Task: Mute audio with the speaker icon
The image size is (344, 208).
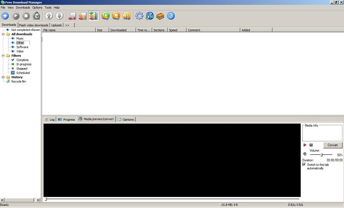Action: tap(305, 154)
